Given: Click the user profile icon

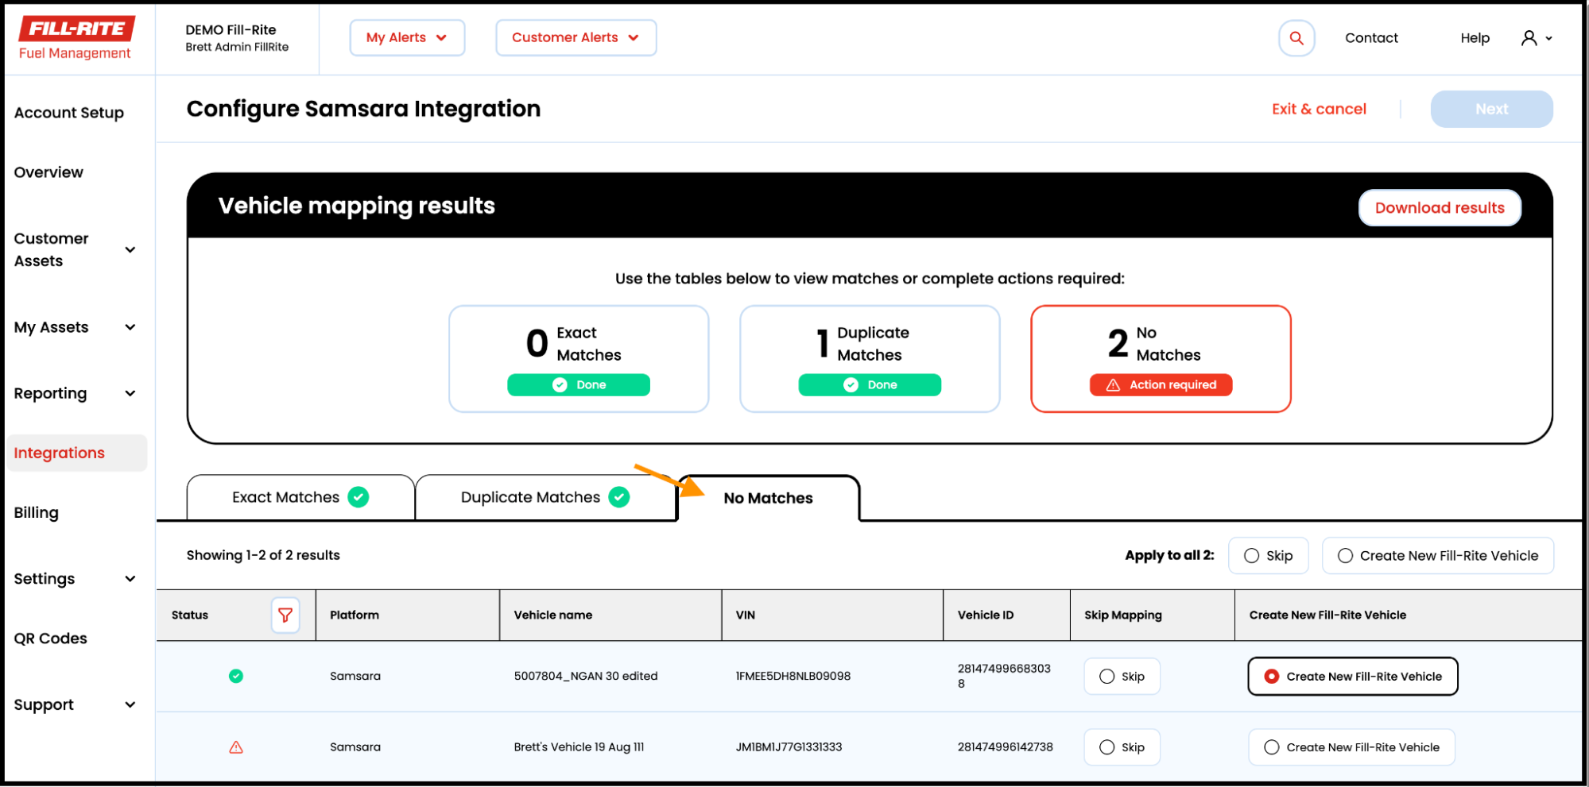Looking at the screenshot, I should click(x=1528, y=37).
